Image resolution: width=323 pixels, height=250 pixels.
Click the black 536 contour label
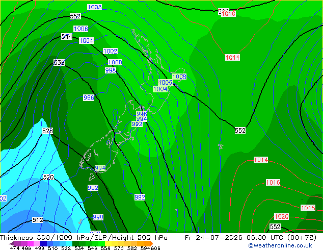(x=59, y=62)
